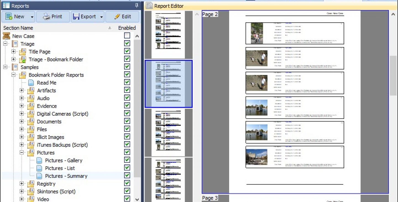
Task: Disable the Title Page checkbox
Action: tap(127, 51)
